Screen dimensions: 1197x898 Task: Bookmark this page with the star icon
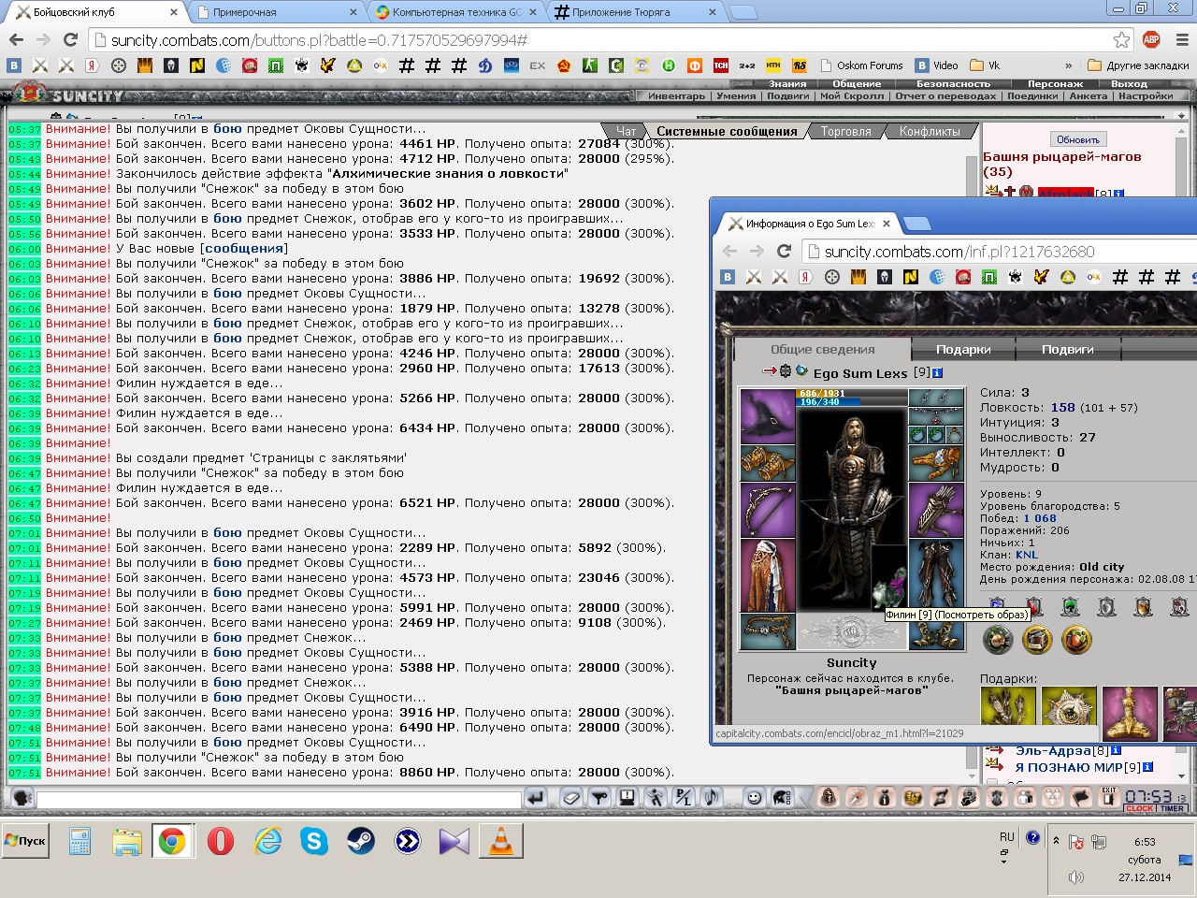click(x=1121, y=39)
